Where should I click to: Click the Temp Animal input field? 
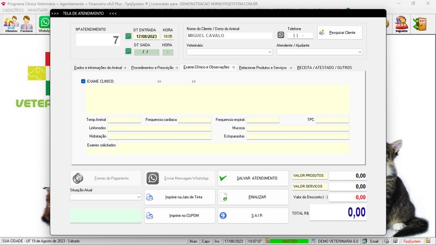124,119
